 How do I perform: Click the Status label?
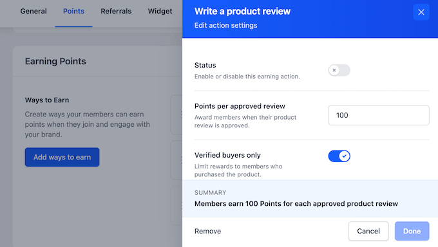coord(205,65)
